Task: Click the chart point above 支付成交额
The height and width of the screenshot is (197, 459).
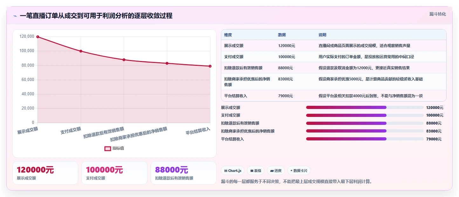Action: point(81,51)
